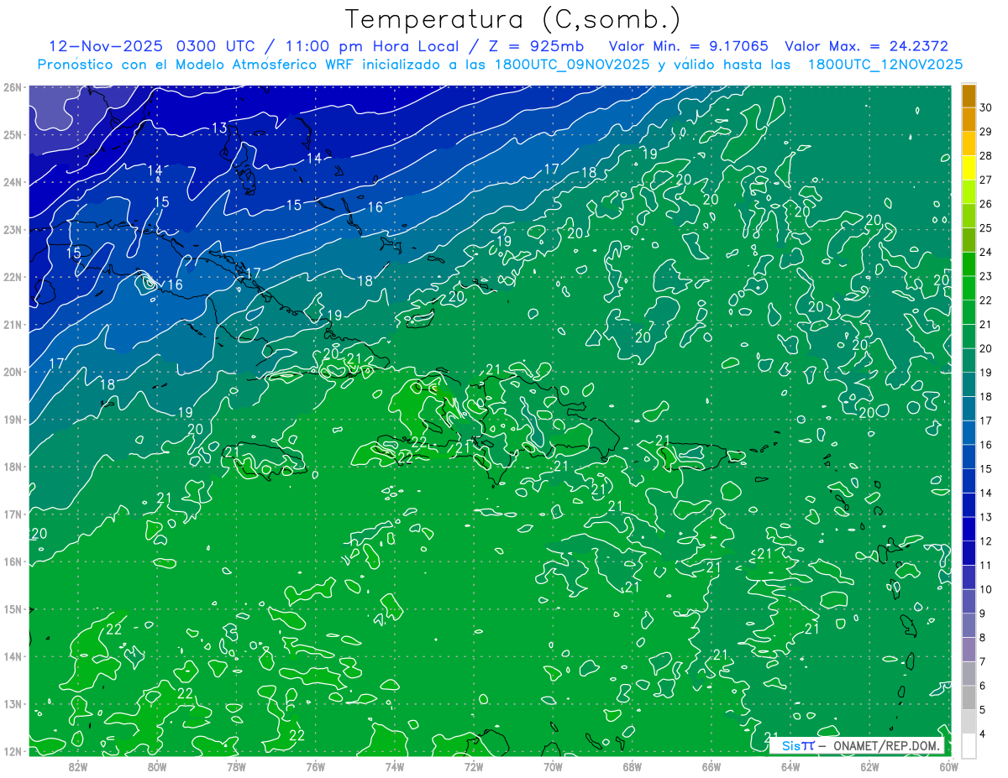Click the '80W' longitude axis label
This screenshot has height=778, width=1008.
[x=157, y=766]
